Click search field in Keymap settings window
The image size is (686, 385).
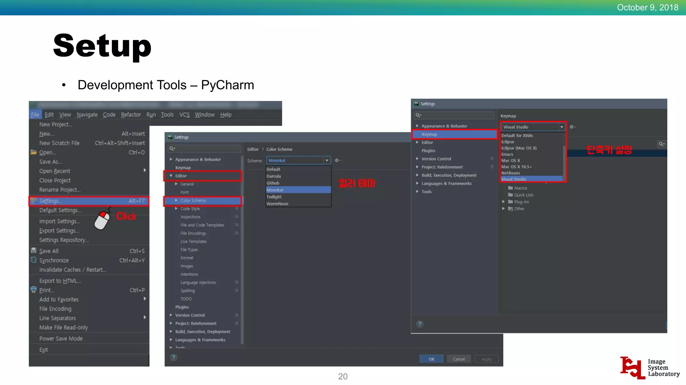pyautogui.click(x=454, y=115)
